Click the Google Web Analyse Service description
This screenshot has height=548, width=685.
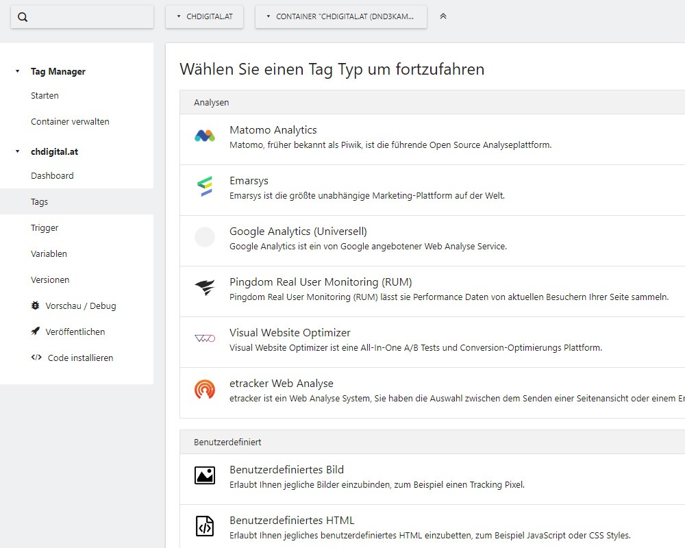tap(369, 247)
